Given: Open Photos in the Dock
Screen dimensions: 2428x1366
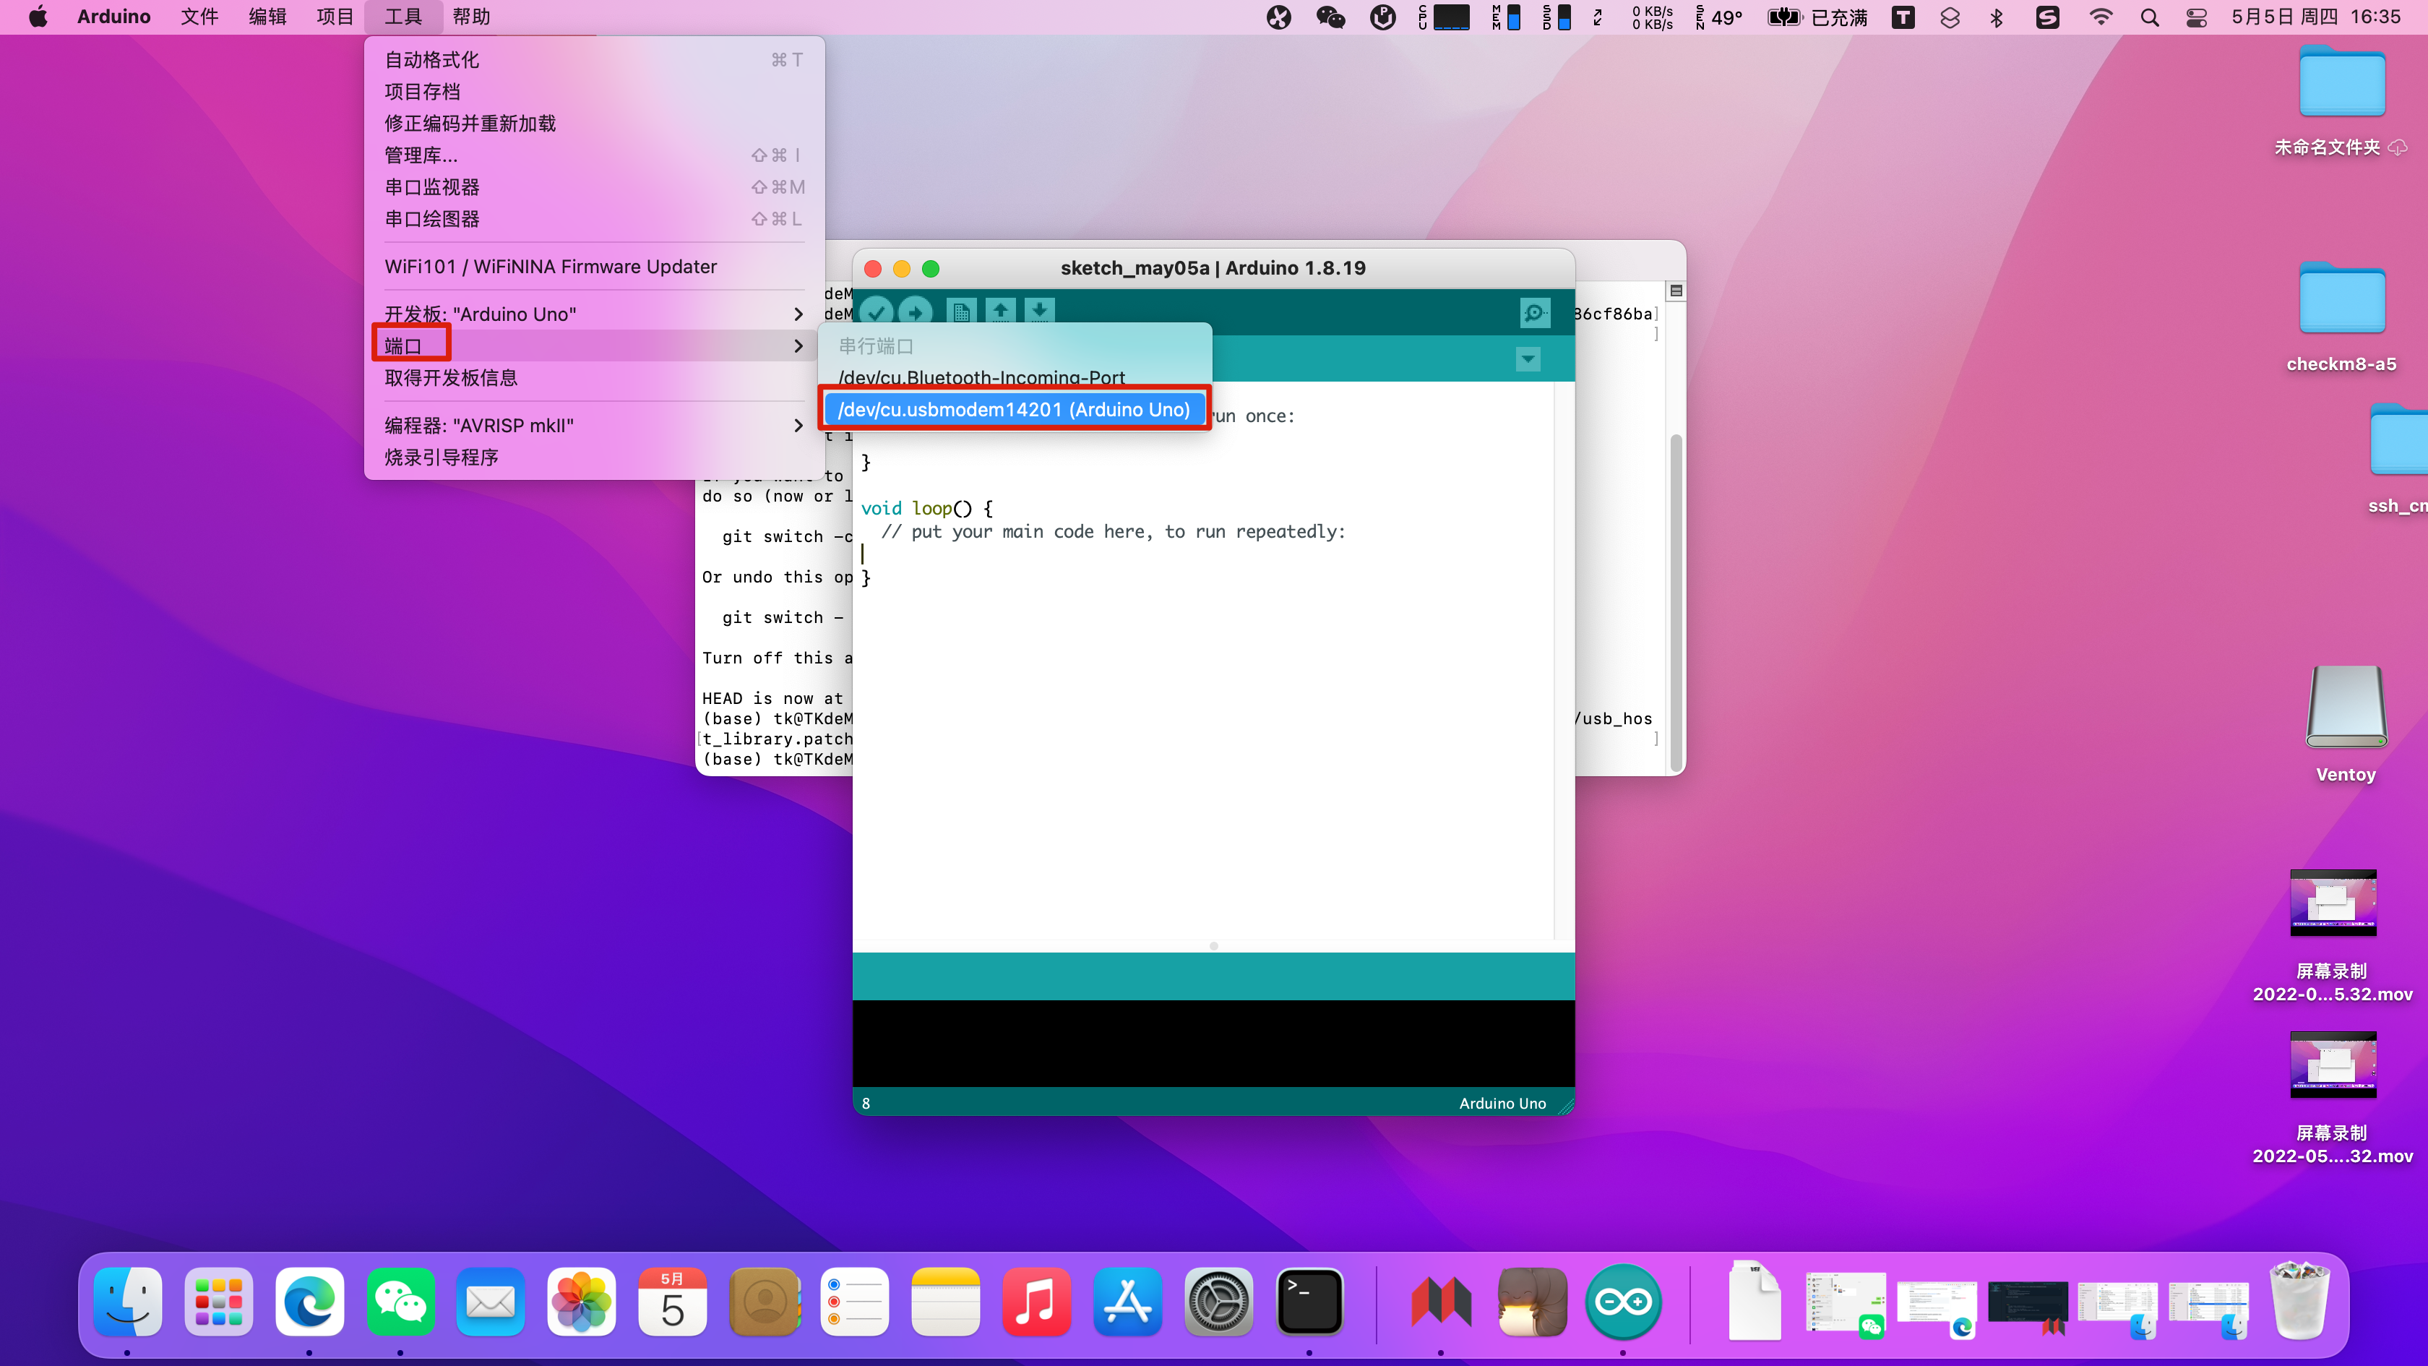Looking at the screenshot, I should [582, 1302].
